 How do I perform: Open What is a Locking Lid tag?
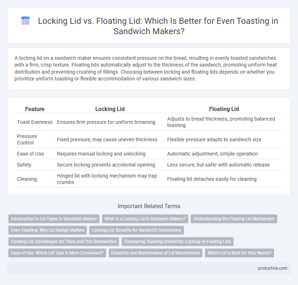(x=145, y=219)
